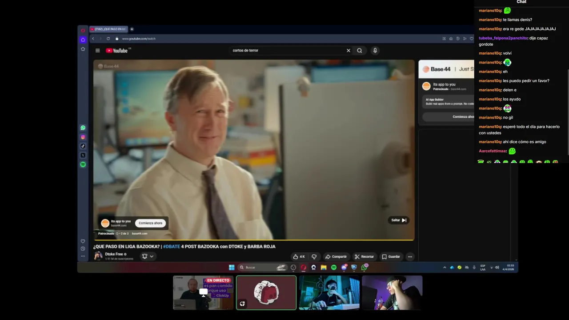569x320 pixels.
Task: Open the notification bell dropdown for Dtoke Free
Action: click(147, 256)
